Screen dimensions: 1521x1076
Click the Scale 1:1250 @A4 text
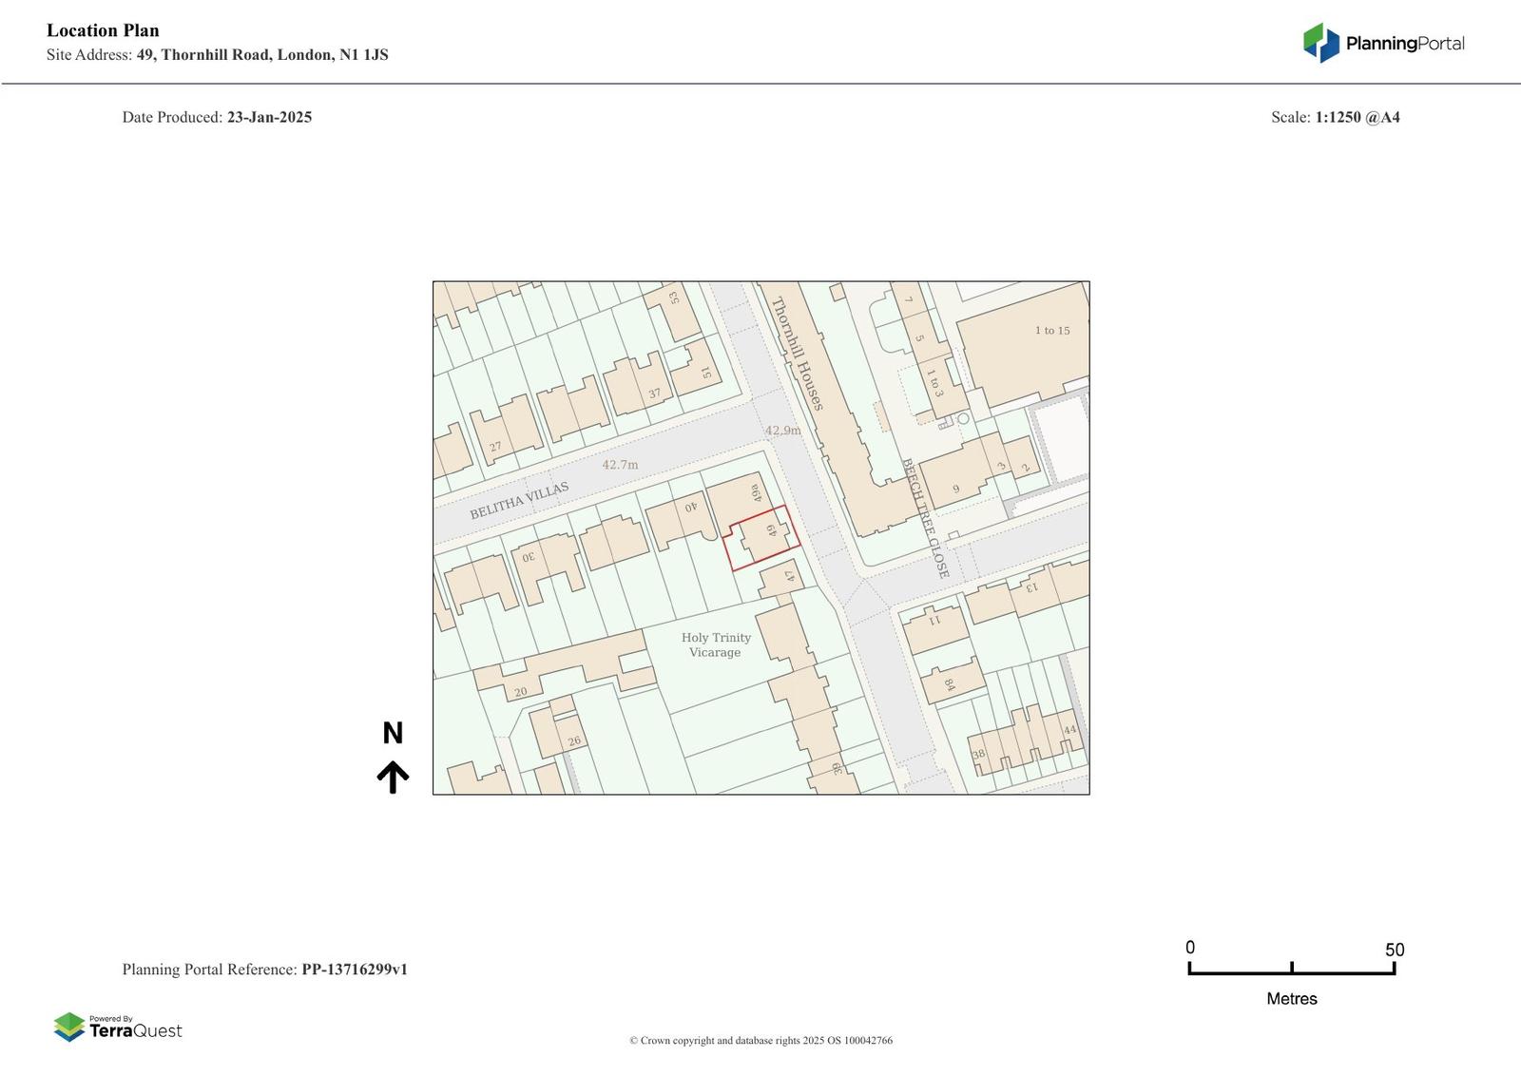(1335, 117)
